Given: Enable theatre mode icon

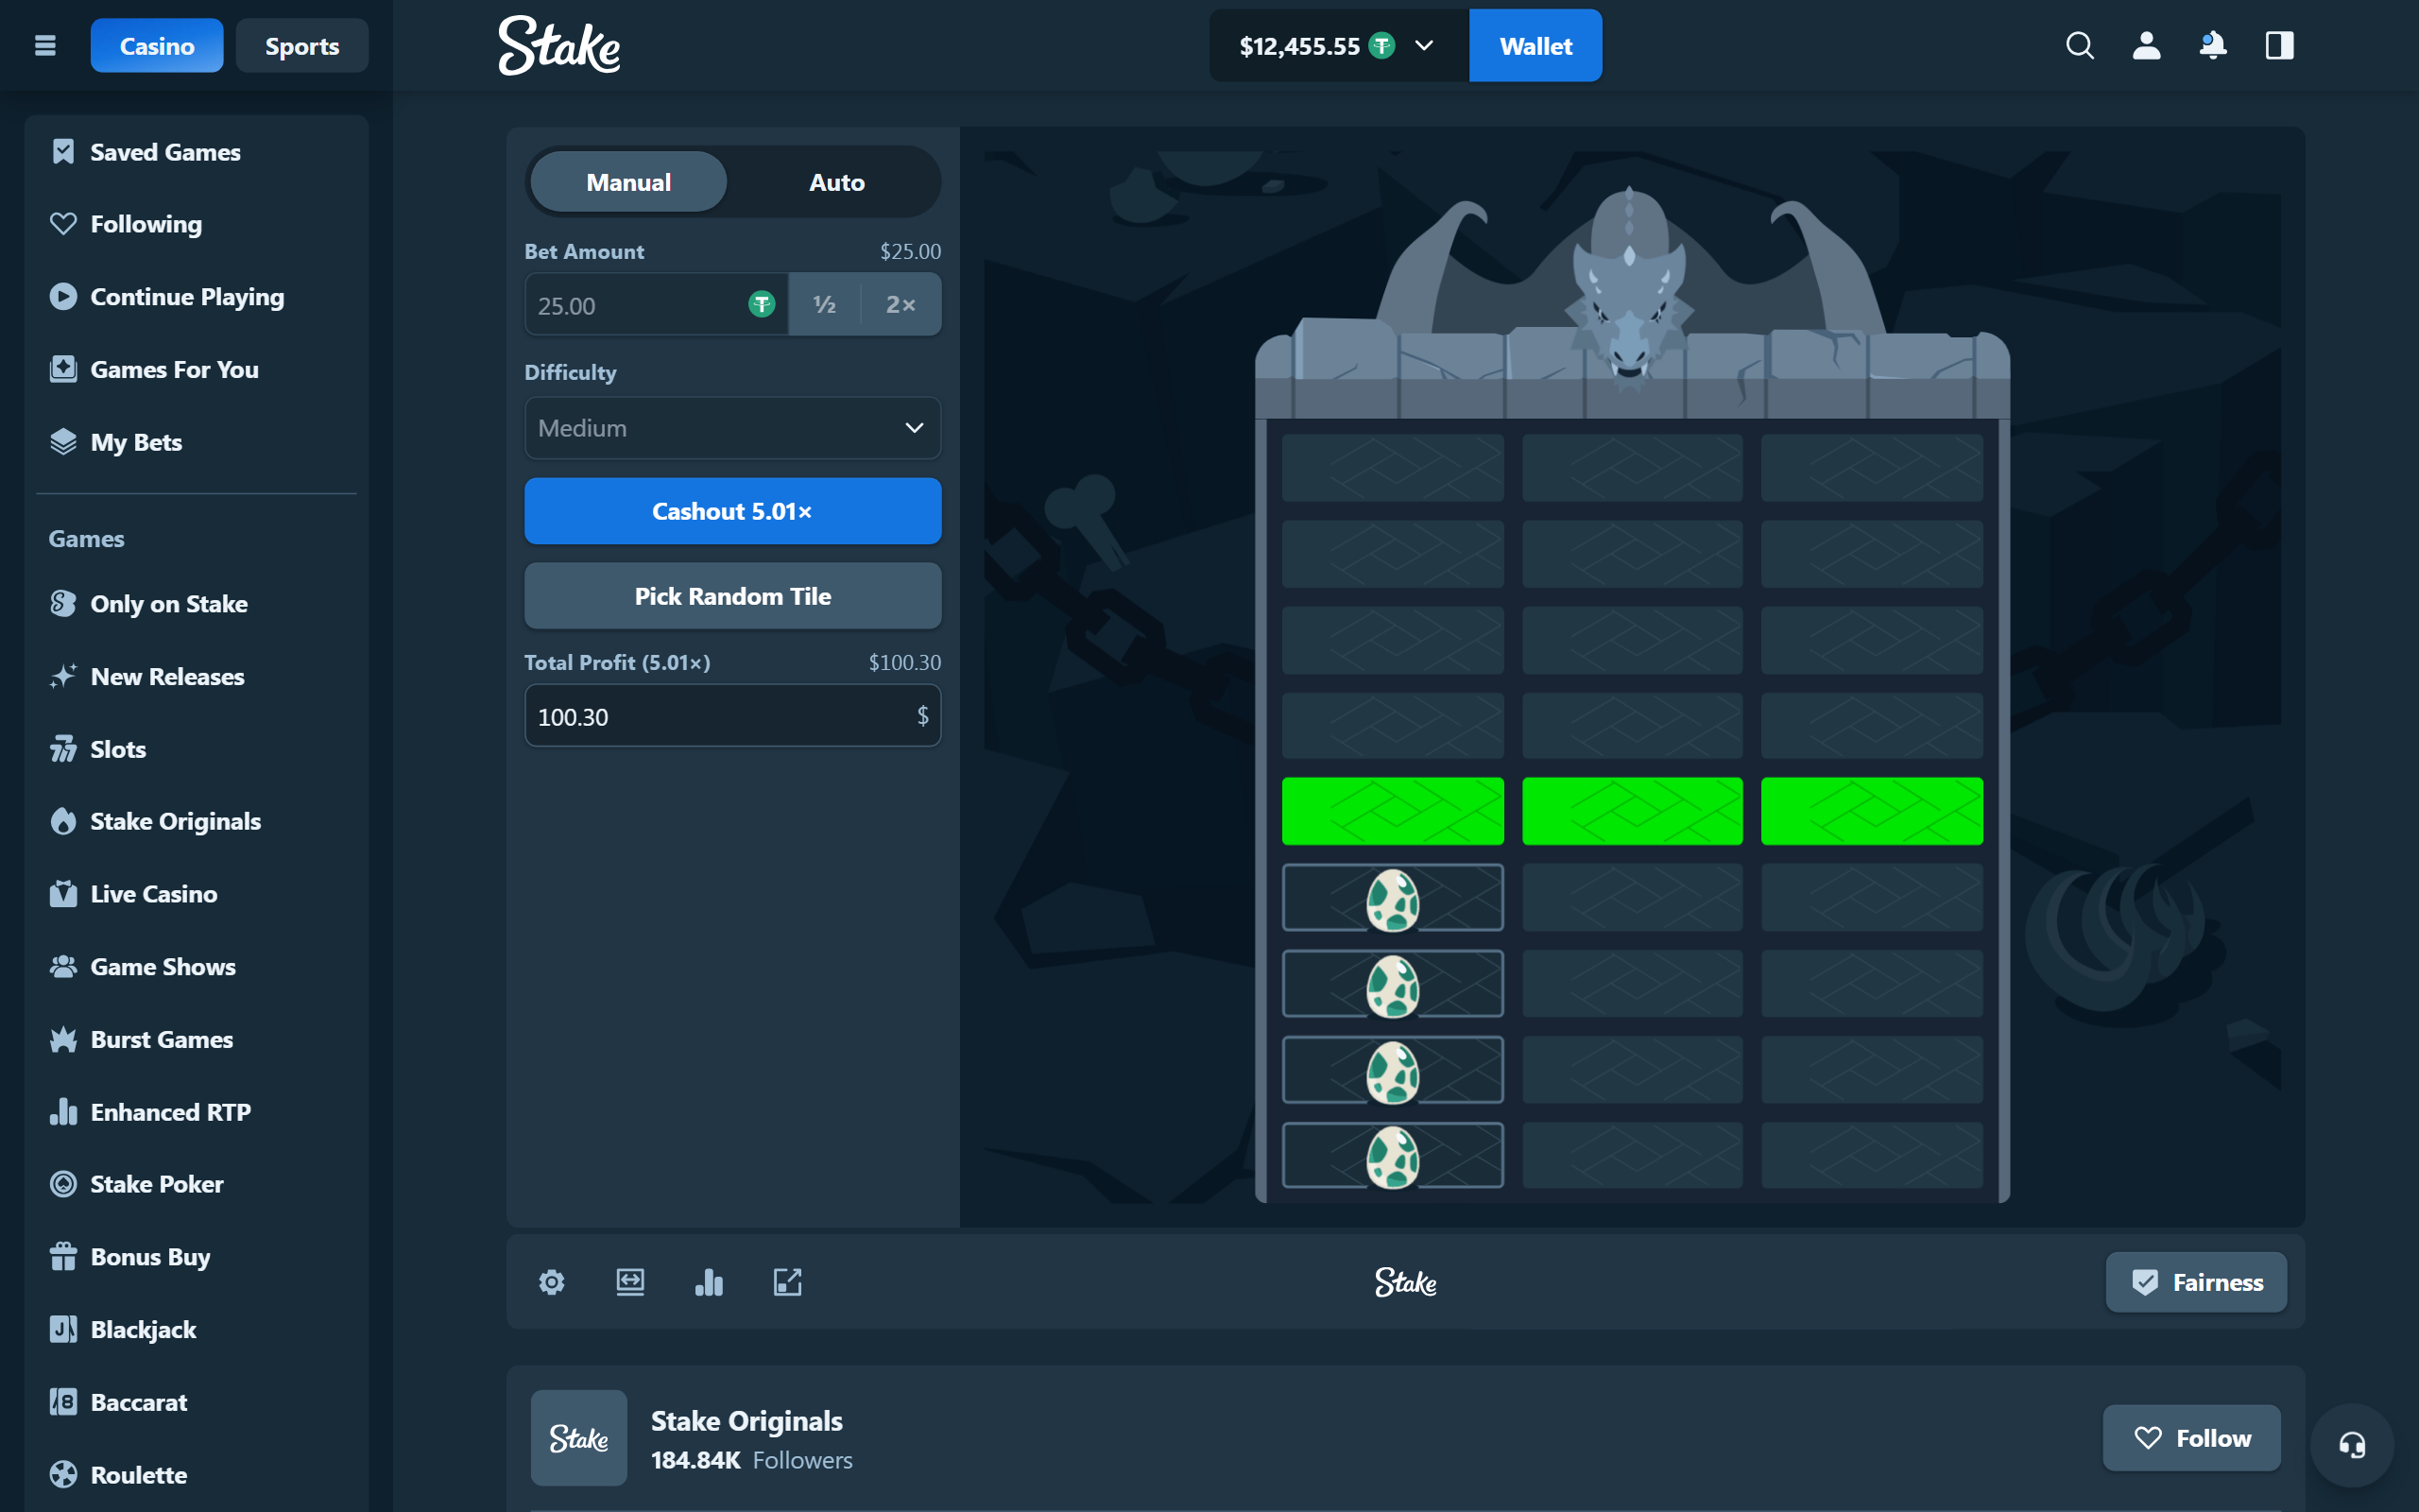Looking at the screenshot, I should coord(629,1282).
